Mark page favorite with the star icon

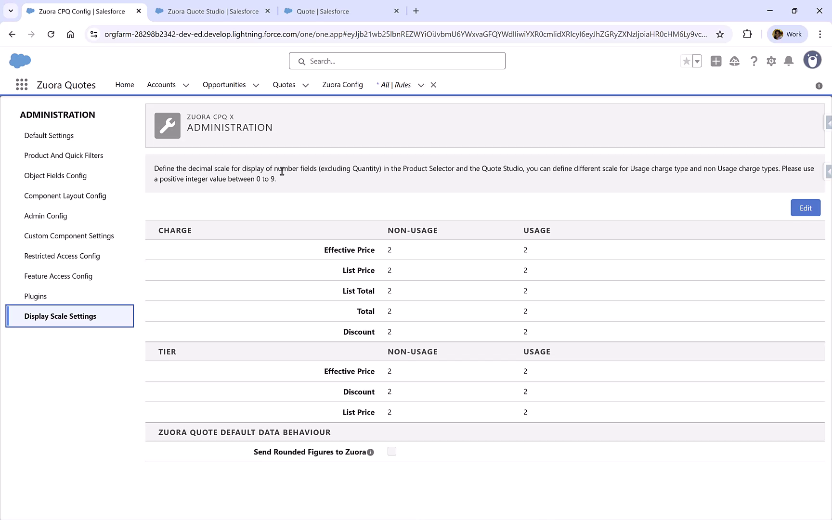click(686, 61)
